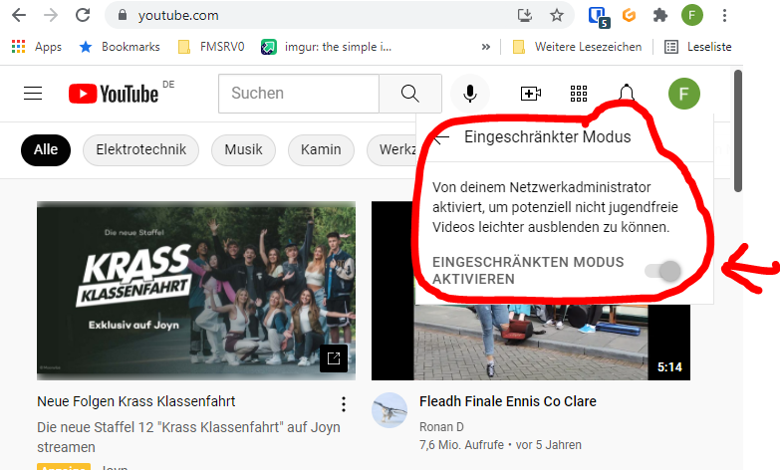Go back using arrow beside Eingeschränkter Modus

pyautogui.click(x=440, y=137)
